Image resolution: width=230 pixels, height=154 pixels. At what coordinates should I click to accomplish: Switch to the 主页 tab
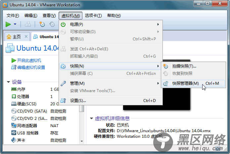pyautogui.click(x=17, y=37)
